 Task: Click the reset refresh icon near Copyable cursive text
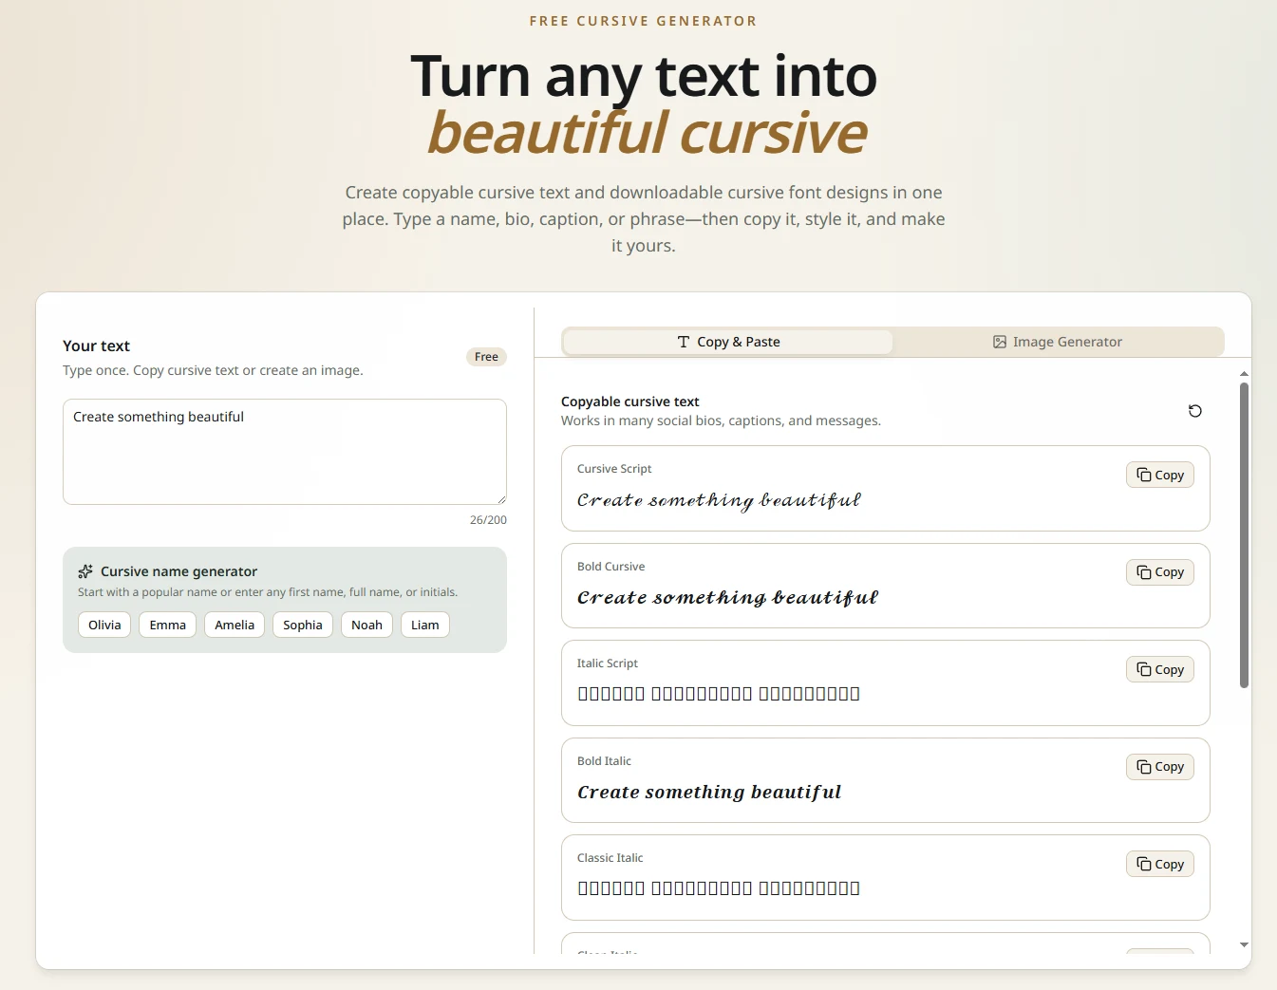[x=1195, y=411]
